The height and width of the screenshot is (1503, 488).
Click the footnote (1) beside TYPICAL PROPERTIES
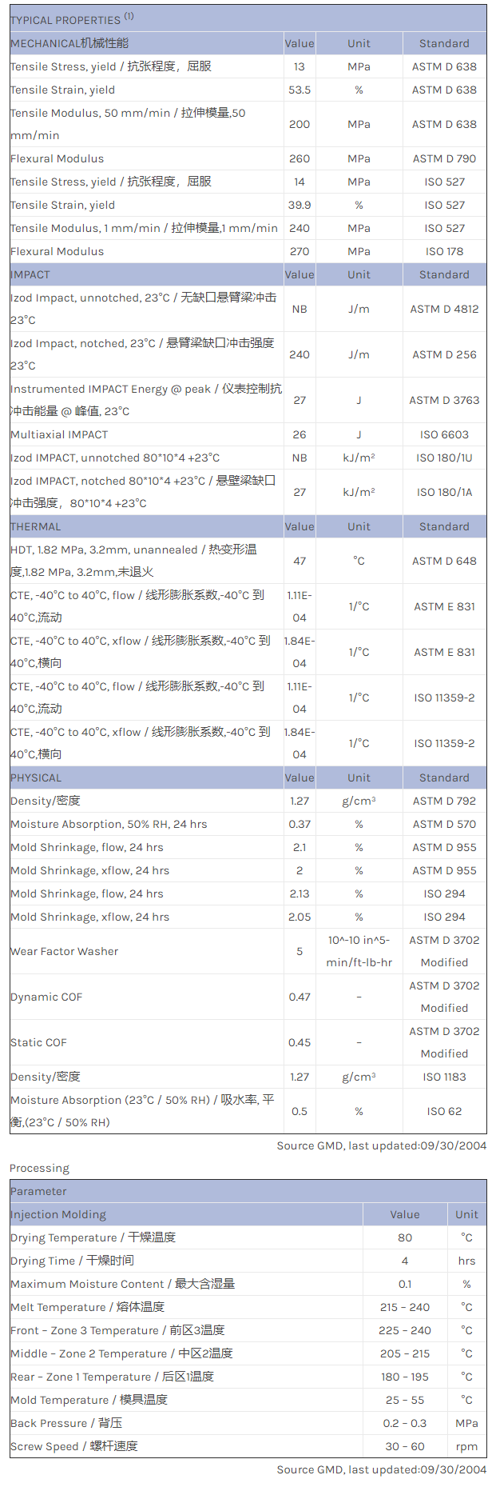point(129,16)
